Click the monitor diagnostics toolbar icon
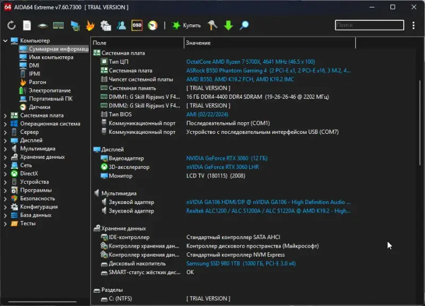 click(75, 25)
